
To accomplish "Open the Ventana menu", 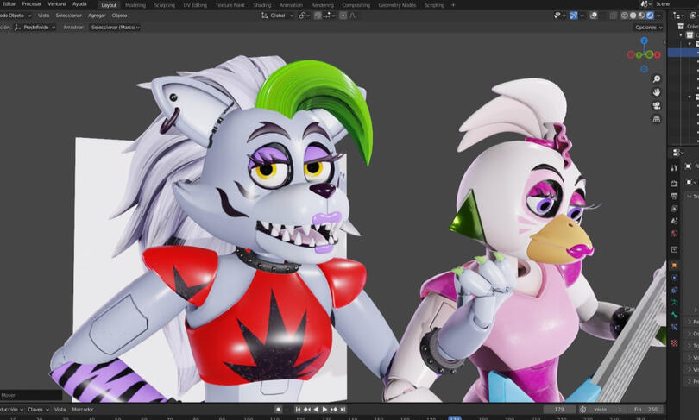I will click(x=57, y=4).
